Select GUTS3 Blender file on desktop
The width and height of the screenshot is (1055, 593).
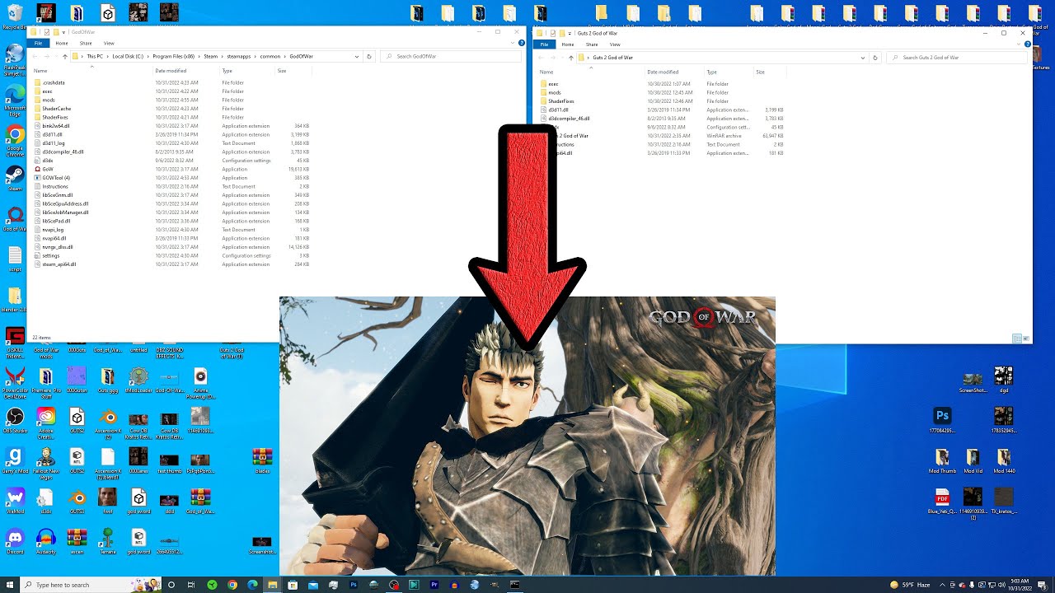(x=77, y=501)
